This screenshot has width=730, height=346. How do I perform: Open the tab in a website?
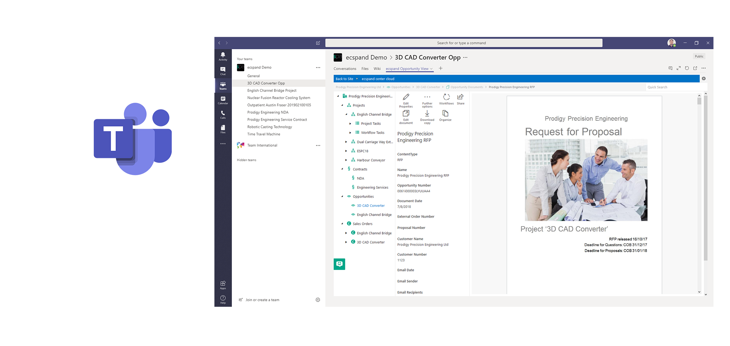coord(695,68)
